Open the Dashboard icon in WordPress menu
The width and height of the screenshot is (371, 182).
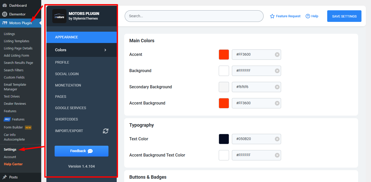coord(5,5)
